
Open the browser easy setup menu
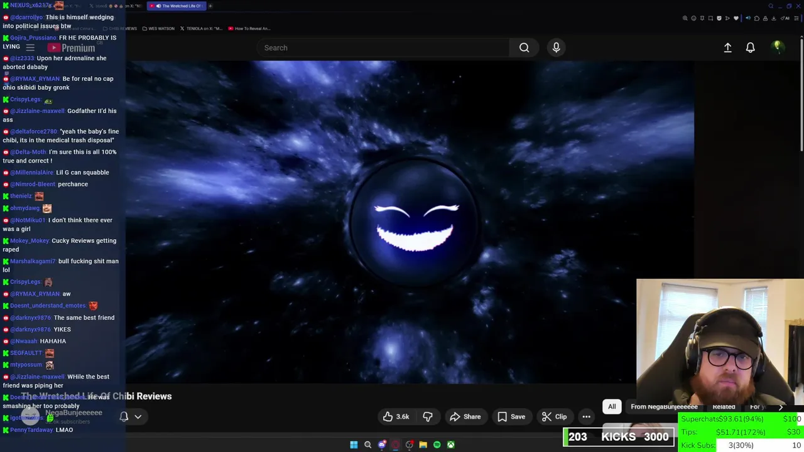tap(796, 18)
